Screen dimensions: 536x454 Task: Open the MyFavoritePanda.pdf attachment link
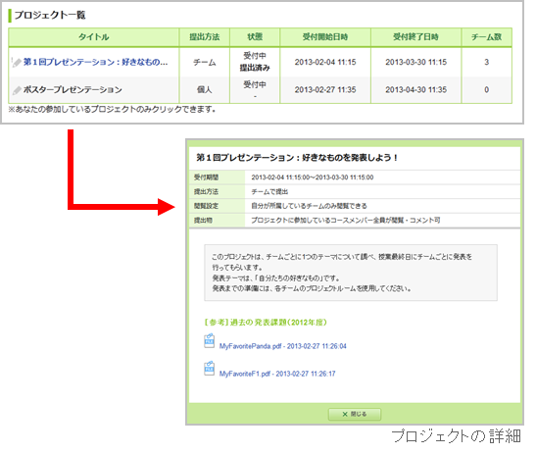point(283,346)
